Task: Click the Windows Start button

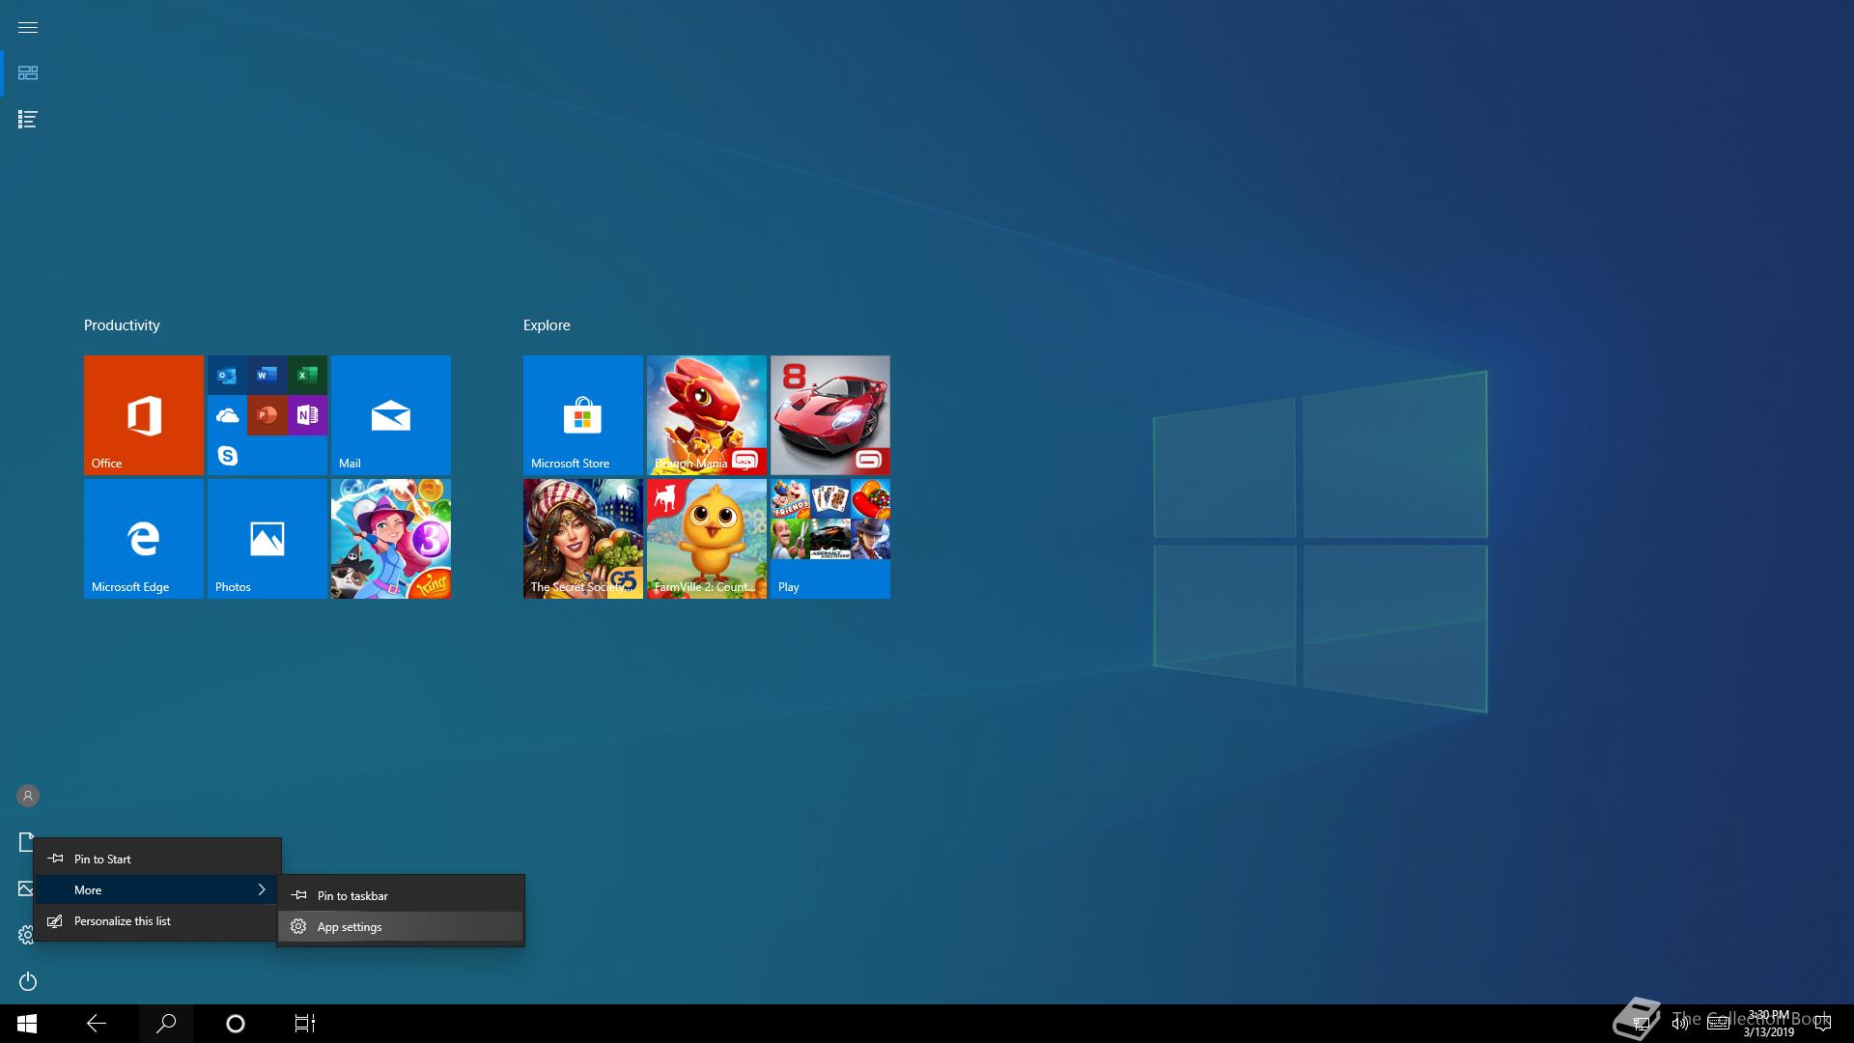Action: [27, 1024]
